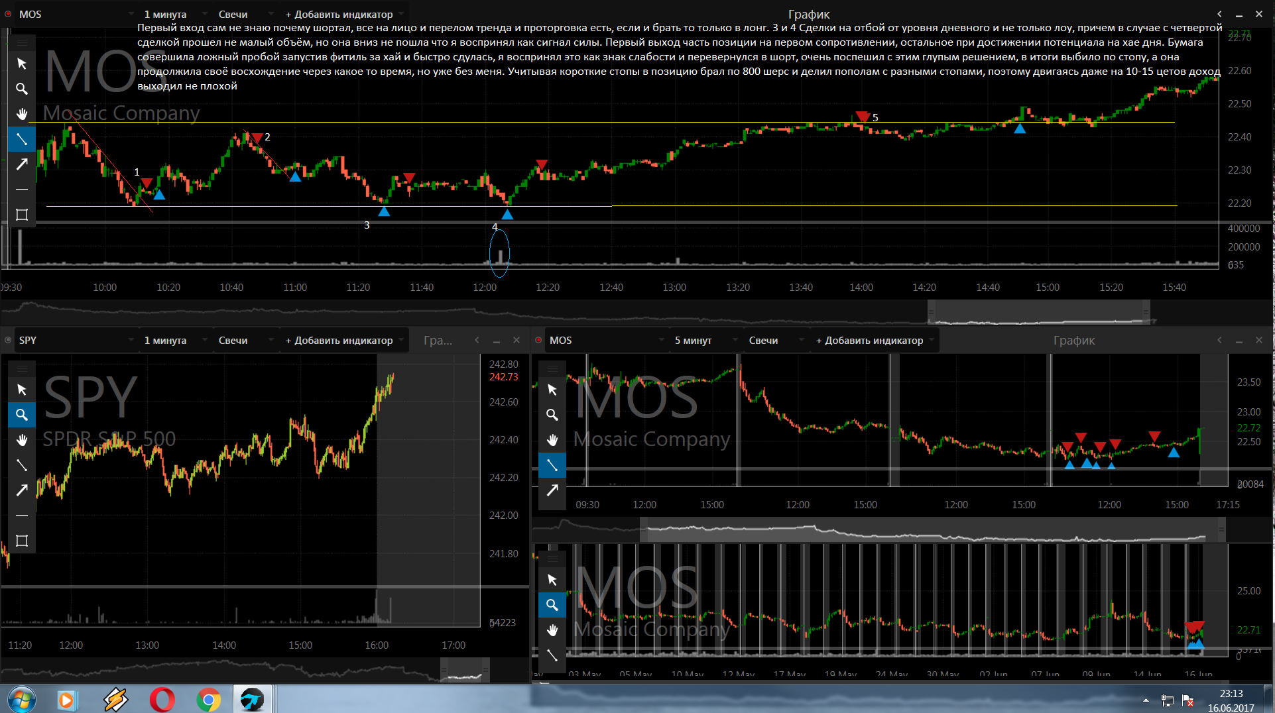Select line tool in 5-minute MOS chart
This screenshot has height=713, width=1275.
pyautogui.click(x=552, y=465)
